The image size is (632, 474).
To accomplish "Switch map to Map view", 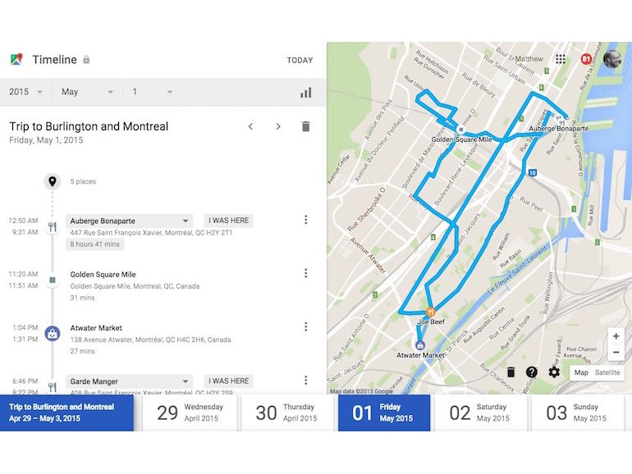I will 581,372.
